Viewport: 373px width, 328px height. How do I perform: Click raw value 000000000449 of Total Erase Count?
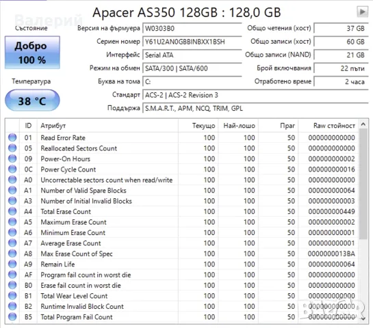click(331, 211)
